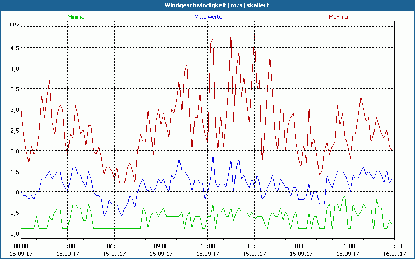The height and width of the screenshot is (259, 415).
Task: Click the chart title Windgeschwindigkeit [m/s] skaliert
Action: click(209, 5)
